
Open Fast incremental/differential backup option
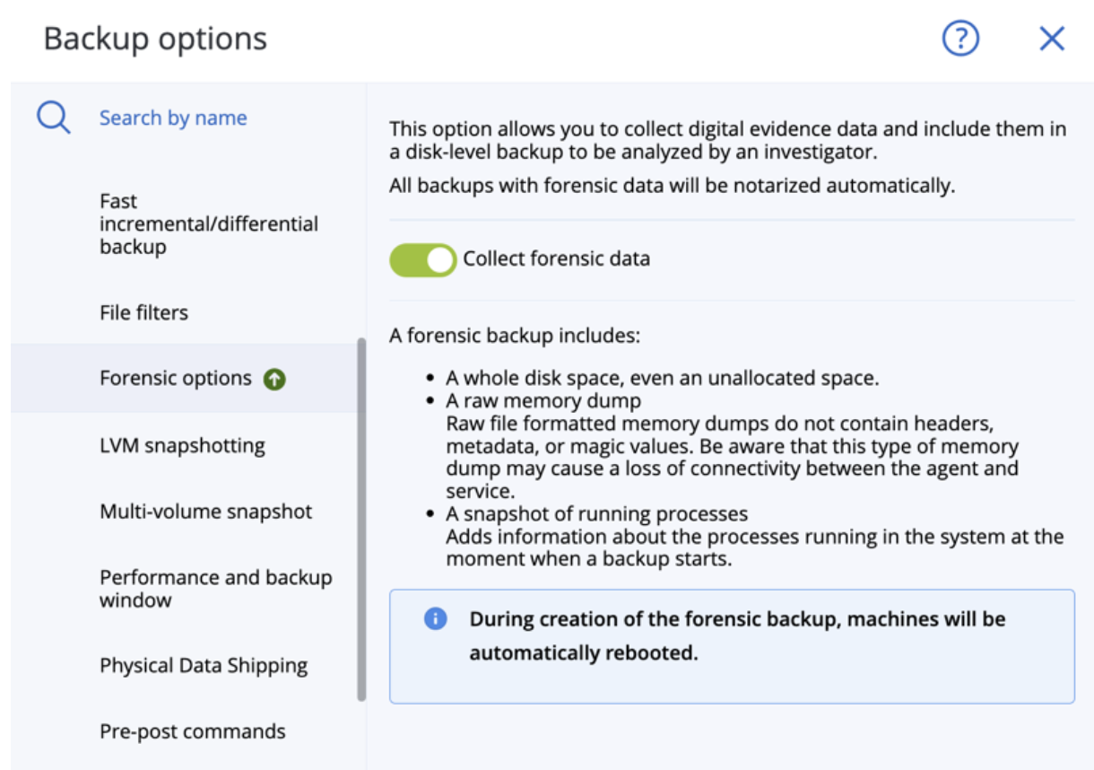pyautogui.click(x=208, y=224)
